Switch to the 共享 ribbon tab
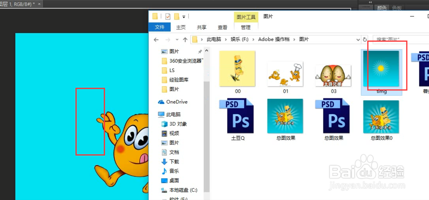429x200 pixels. (202, 27)
